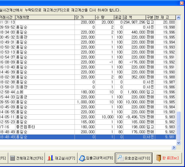Click door icon on 완료[Esc] button
185x167 pixels.
[x=158, y=158]
